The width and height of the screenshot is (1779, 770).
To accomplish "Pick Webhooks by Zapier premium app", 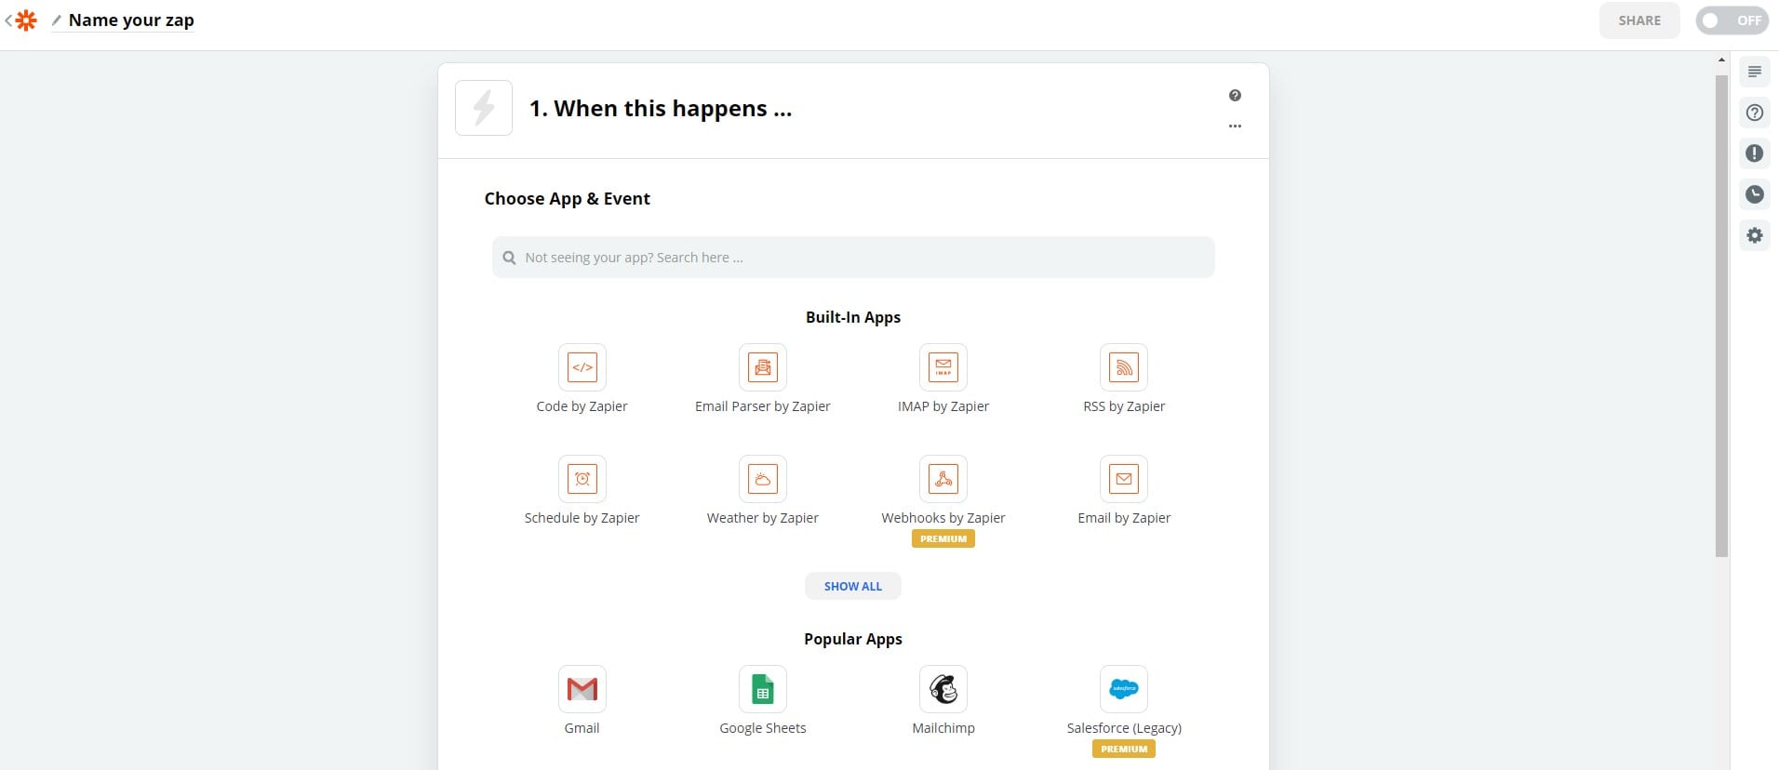I will tap(943, 480).
